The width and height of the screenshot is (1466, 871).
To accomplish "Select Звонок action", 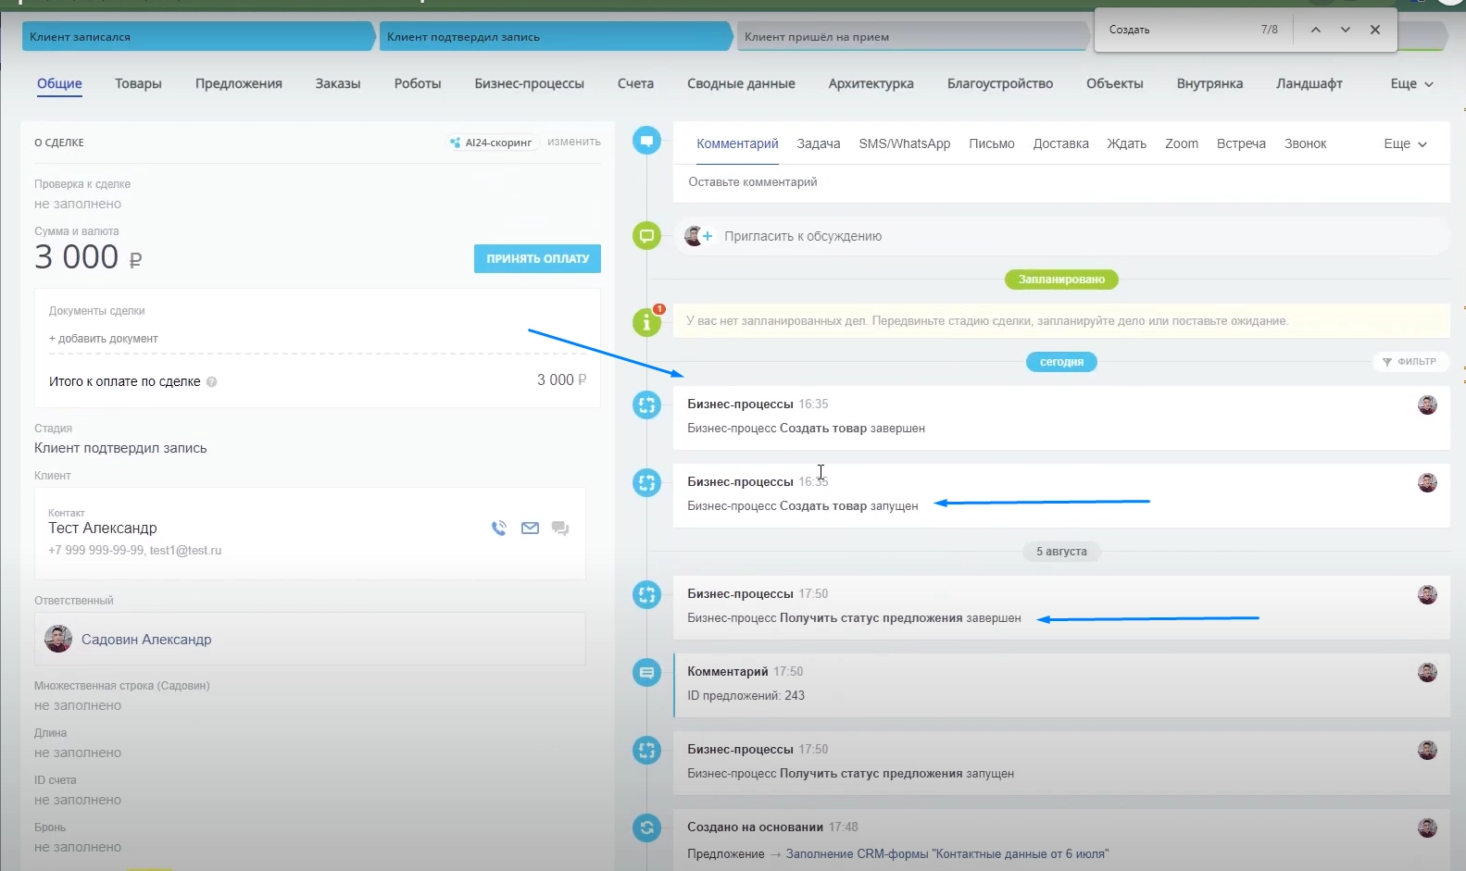I will [x=1306, y=143].
